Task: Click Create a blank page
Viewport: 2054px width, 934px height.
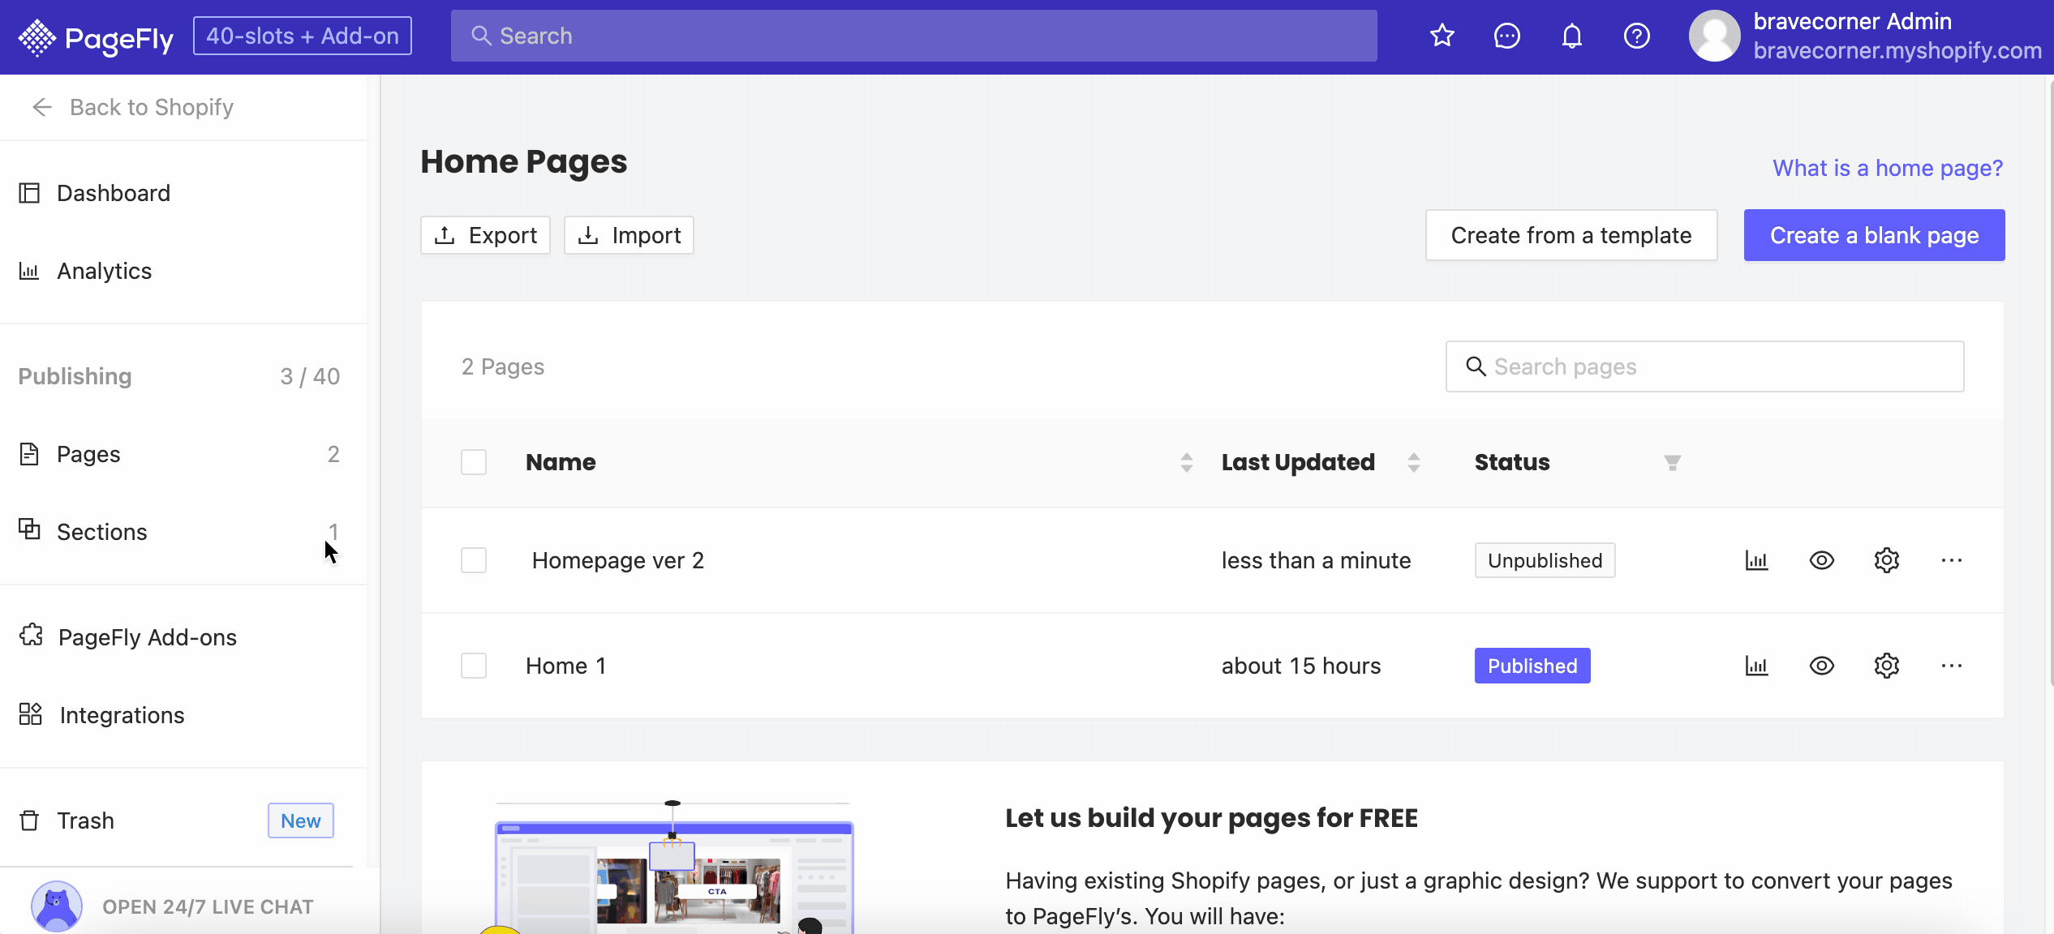Action: (x=1874, y=235)
